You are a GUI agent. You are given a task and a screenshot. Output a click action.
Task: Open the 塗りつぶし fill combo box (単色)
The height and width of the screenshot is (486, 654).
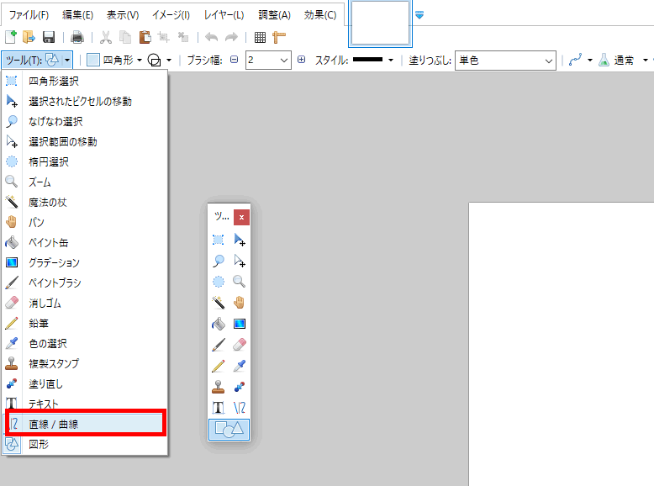[x=504, y=60]
